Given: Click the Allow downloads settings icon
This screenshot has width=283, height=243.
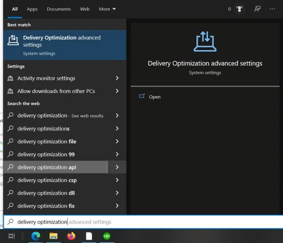Looking at the screenshot, I should pos(10,91).
